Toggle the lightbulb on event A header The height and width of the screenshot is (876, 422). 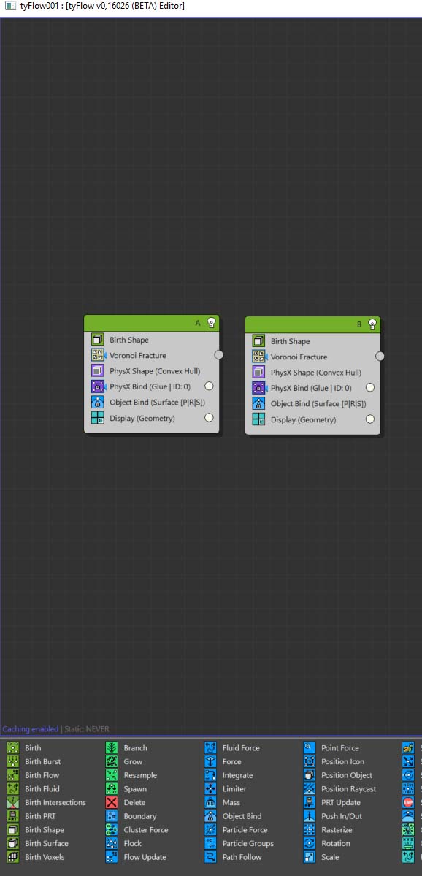211,322
